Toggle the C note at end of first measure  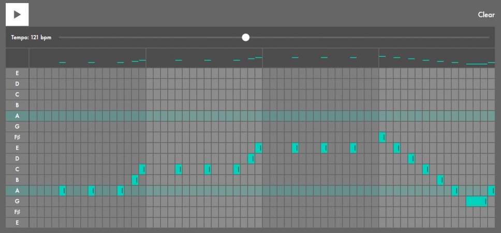[142, 169]
